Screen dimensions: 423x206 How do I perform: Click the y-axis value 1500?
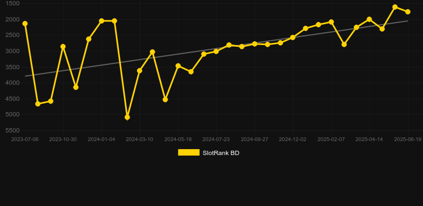[x=13, y=4]
